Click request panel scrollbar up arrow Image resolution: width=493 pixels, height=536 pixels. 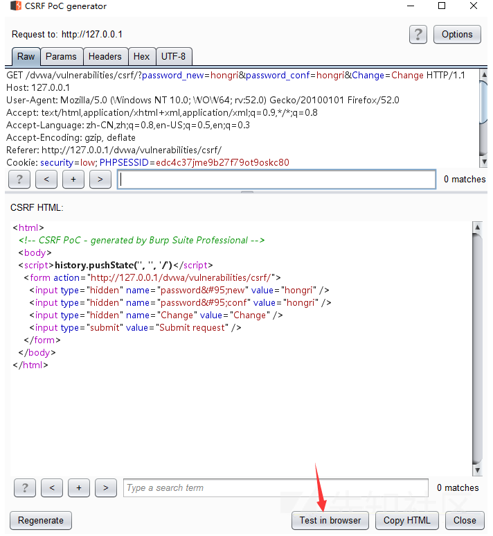click(x=483, y=74)
